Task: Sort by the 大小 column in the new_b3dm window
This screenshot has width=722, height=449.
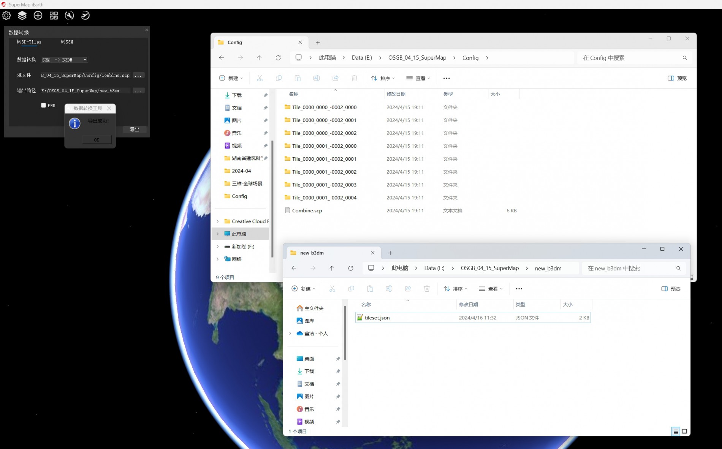Action: 568,304
